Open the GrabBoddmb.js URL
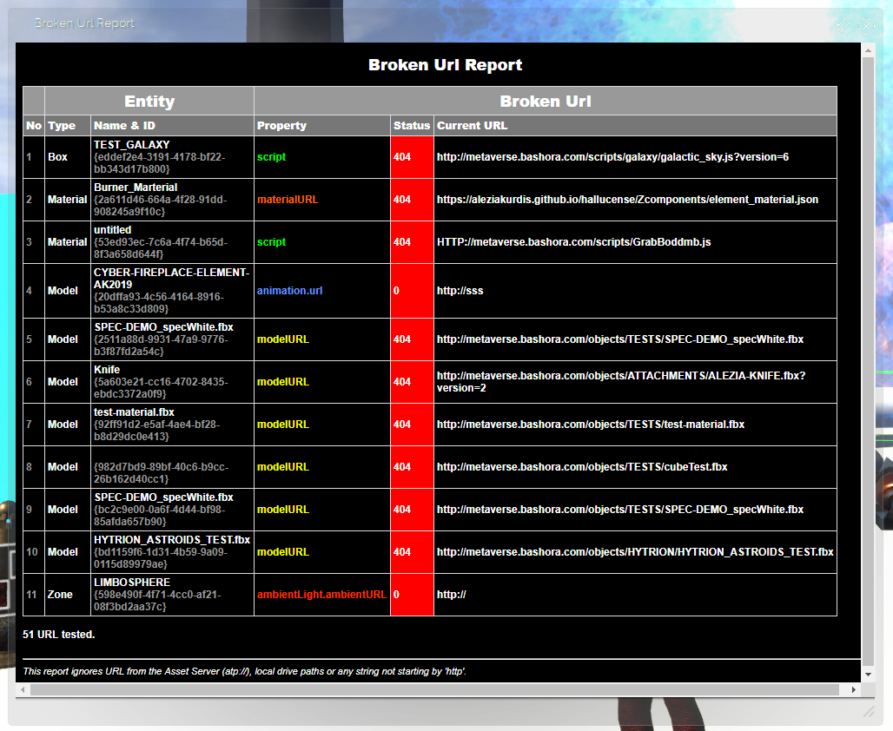The image size is (893, 731). (x=573, y=242)
